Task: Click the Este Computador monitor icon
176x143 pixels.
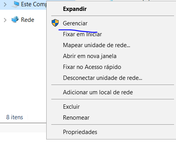Action: (x=15, y=4)
